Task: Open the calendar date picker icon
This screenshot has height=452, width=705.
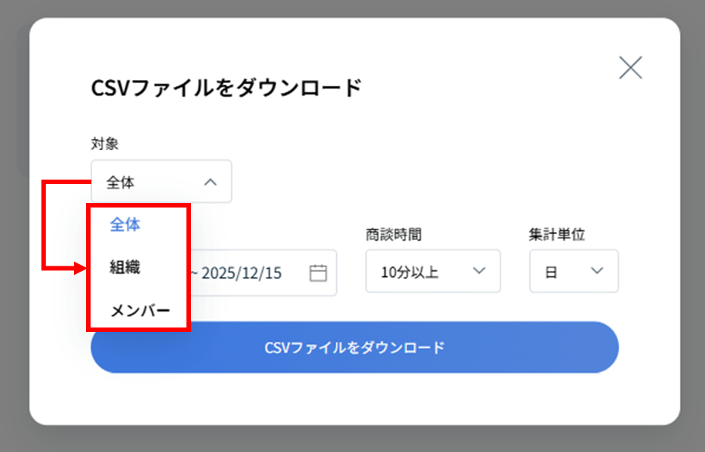Action: tap(318, 272)
